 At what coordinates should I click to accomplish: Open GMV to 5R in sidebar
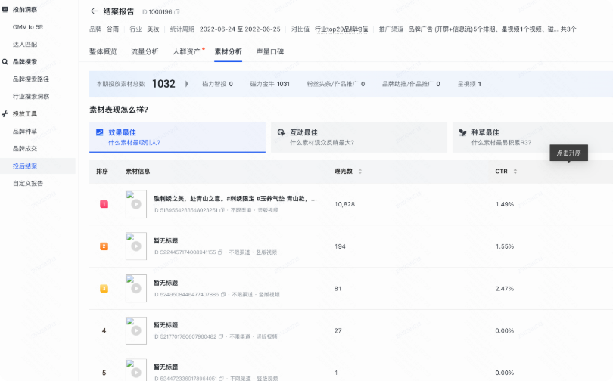(28, 27)
